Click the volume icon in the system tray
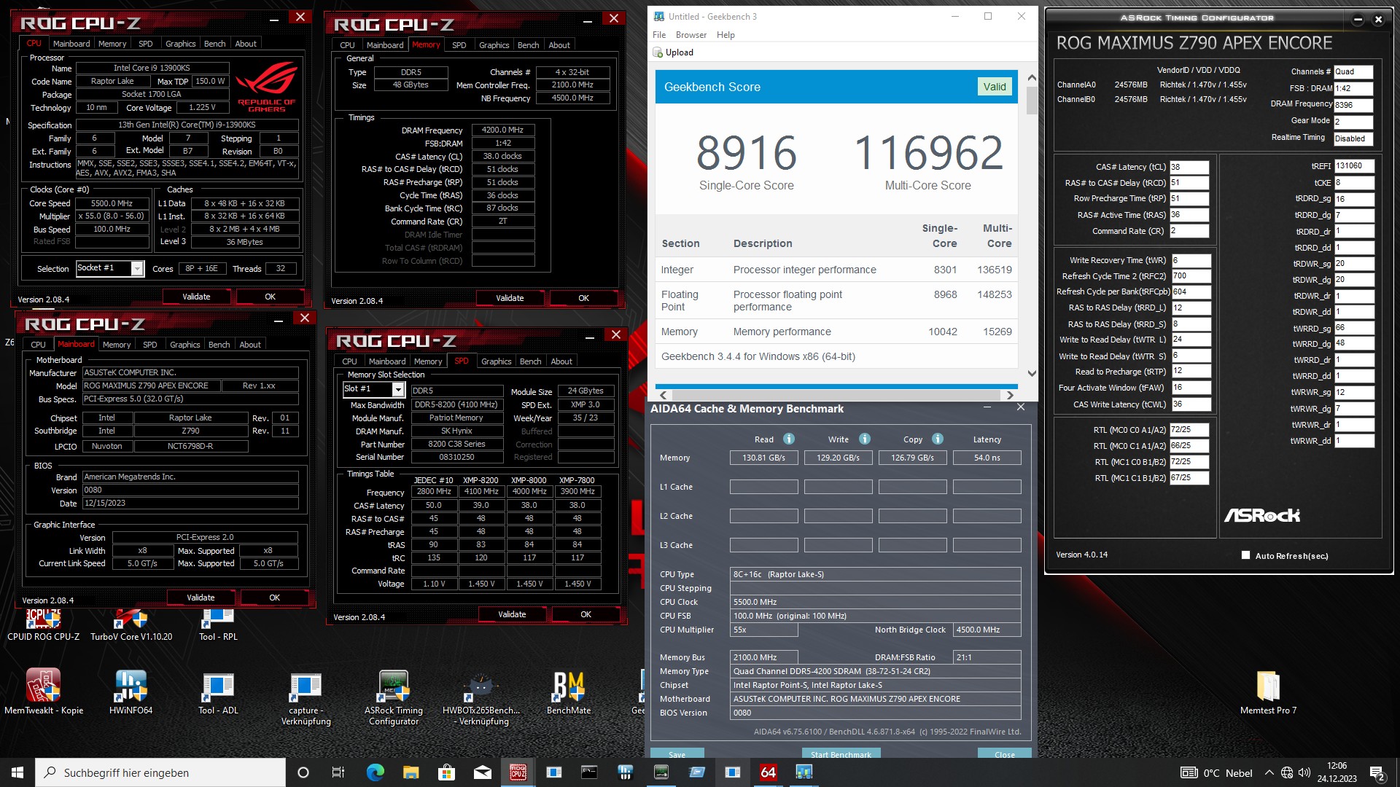Viewport: 1400px width, 787px height. (x=1304, y=772)
